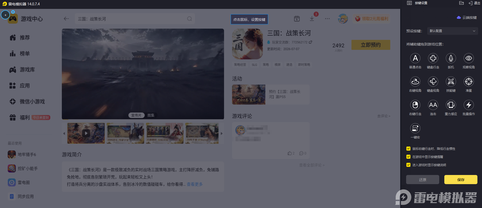Open 去评论 link to write review
Viewport: 482px width, 208px height.
pos(384,116)
